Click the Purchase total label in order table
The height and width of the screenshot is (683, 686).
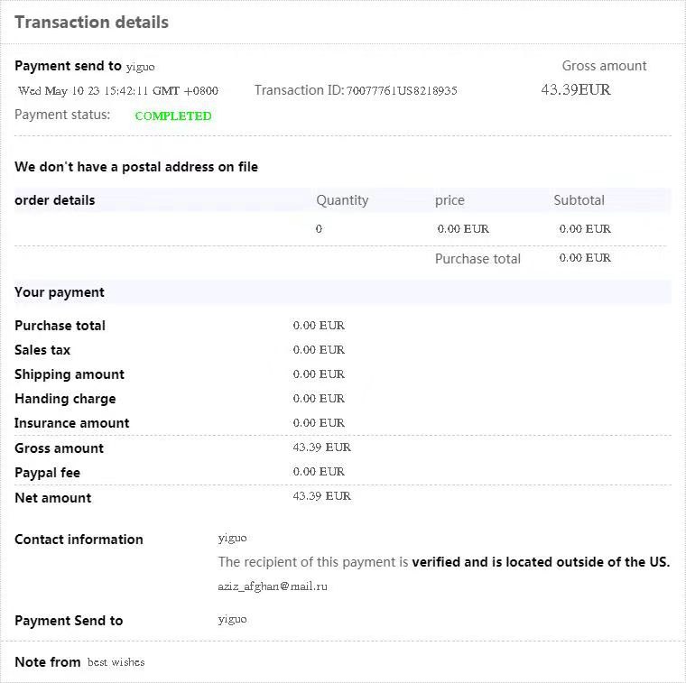477,259
